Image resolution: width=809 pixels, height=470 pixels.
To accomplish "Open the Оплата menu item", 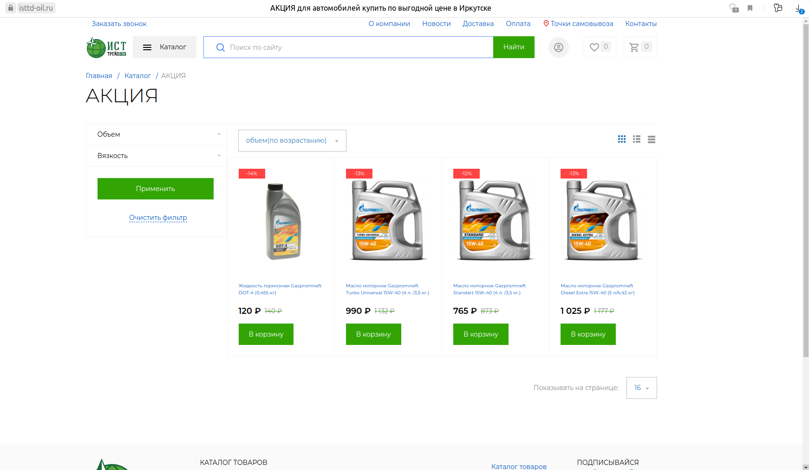I will click(518, 24).
